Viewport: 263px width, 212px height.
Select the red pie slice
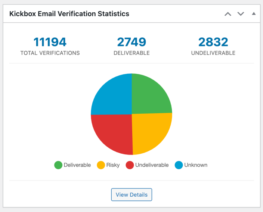coord(114,132)
